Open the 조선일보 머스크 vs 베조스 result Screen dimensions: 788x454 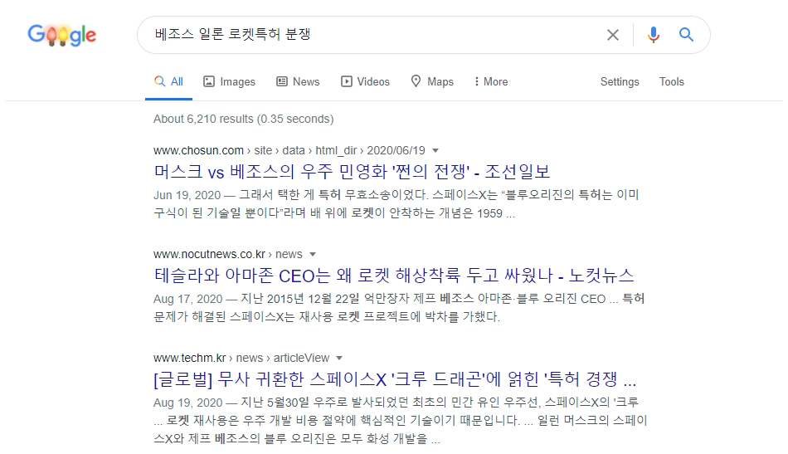click(352, 172)
